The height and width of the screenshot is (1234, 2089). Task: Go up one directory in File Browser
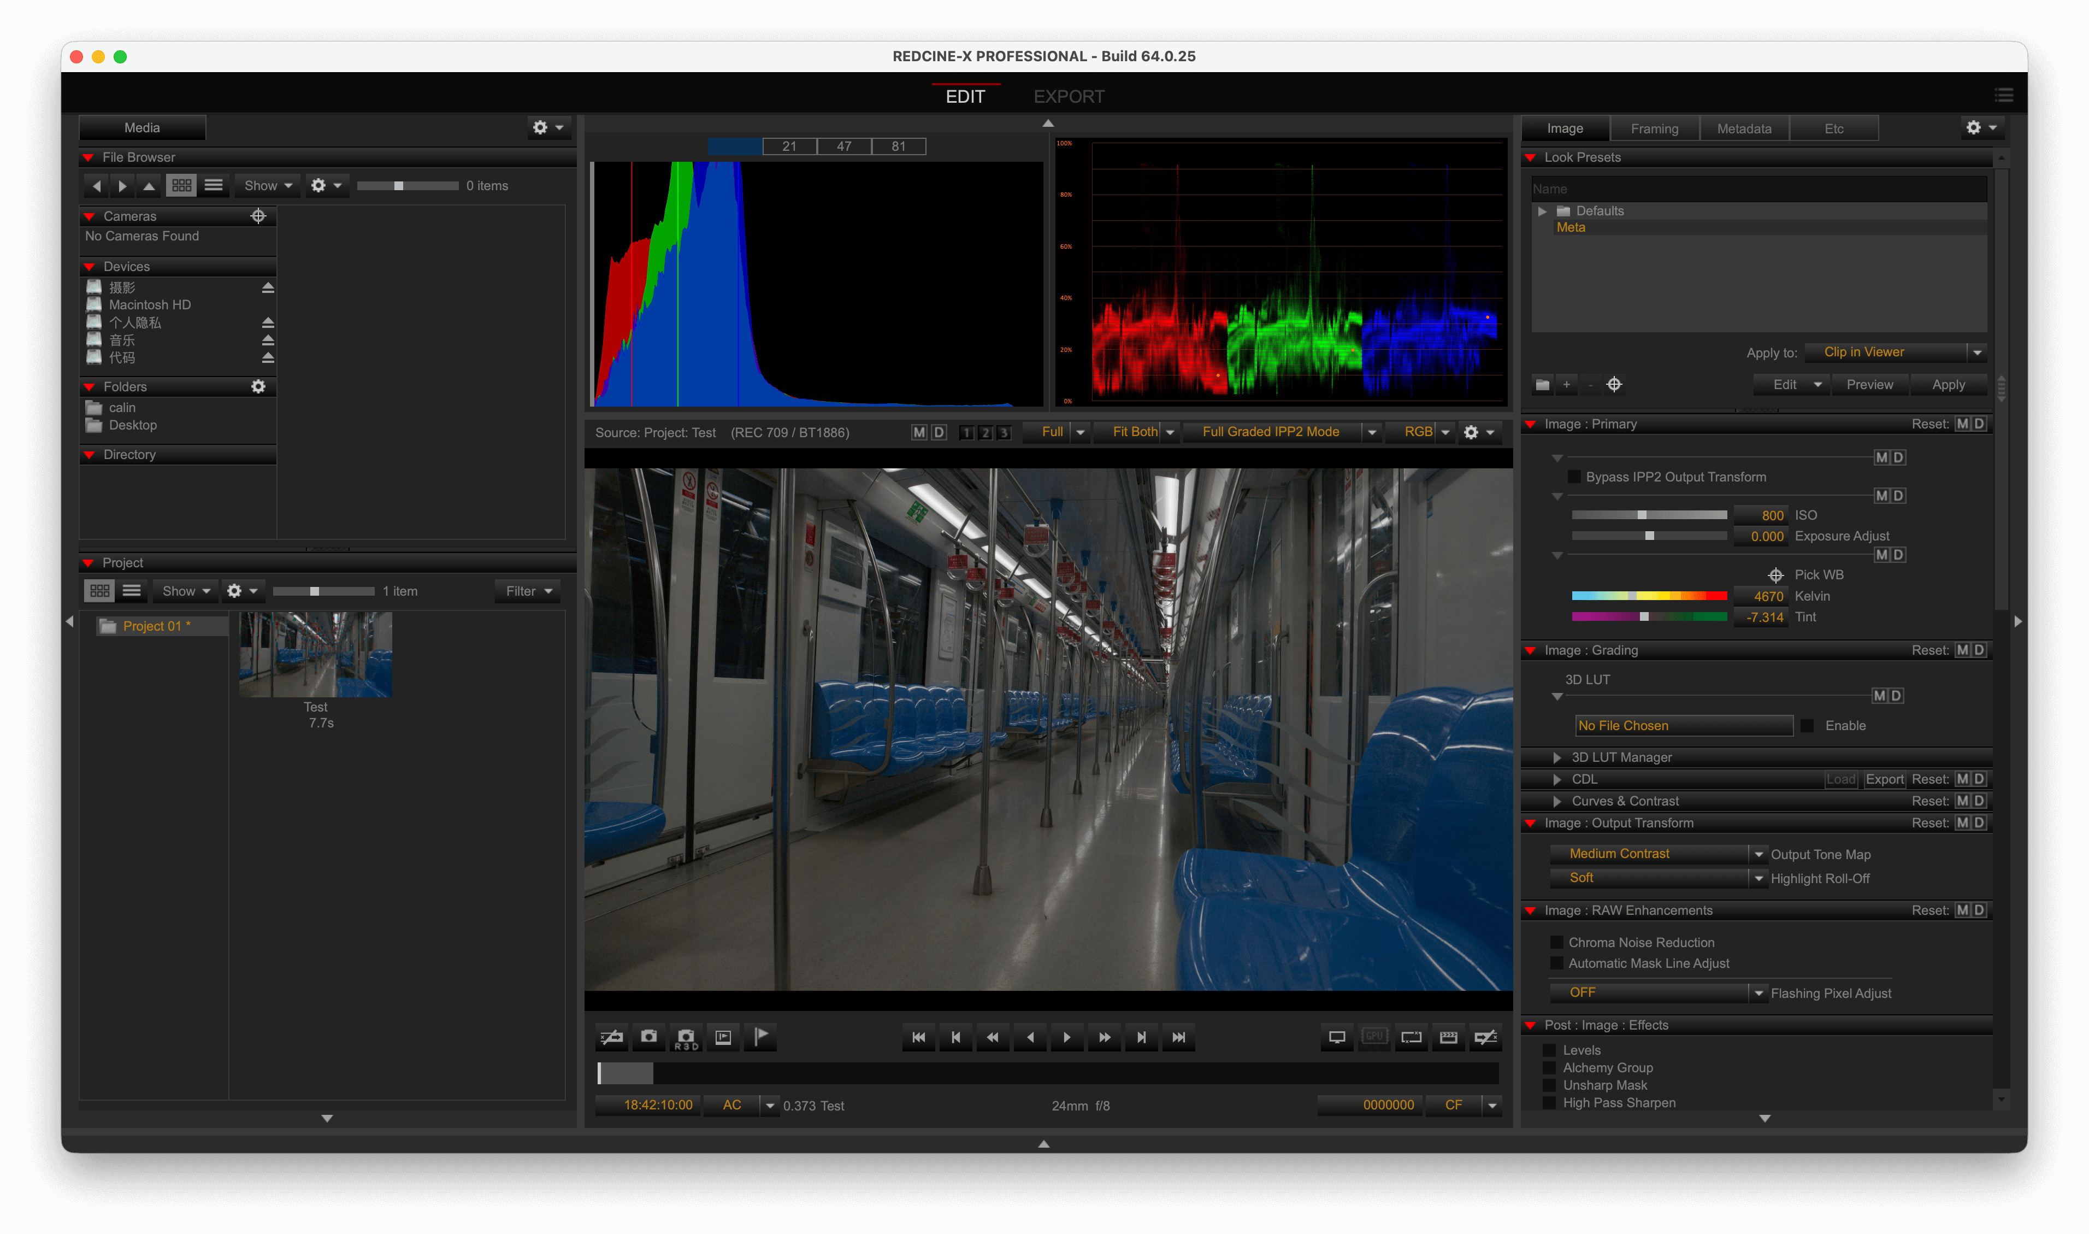coord(150,185)
